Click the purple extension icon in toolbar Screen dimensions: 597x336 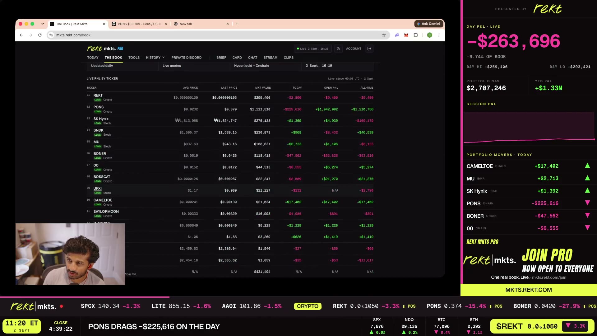tap(397, 35)
